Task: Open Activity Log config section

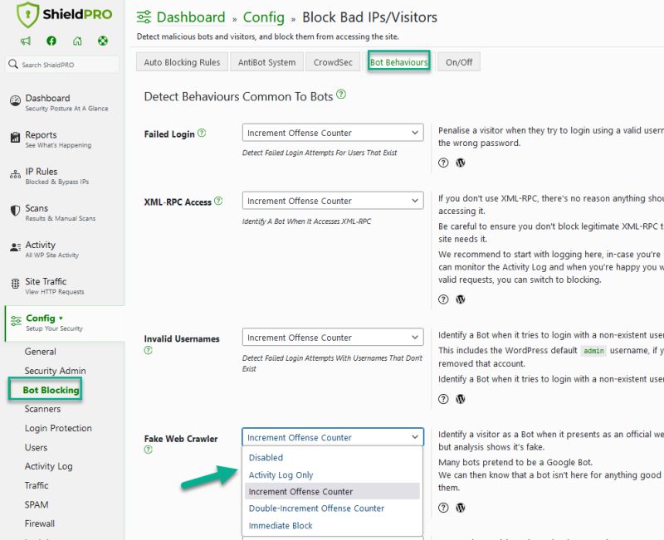Action: tap(49, 466)
